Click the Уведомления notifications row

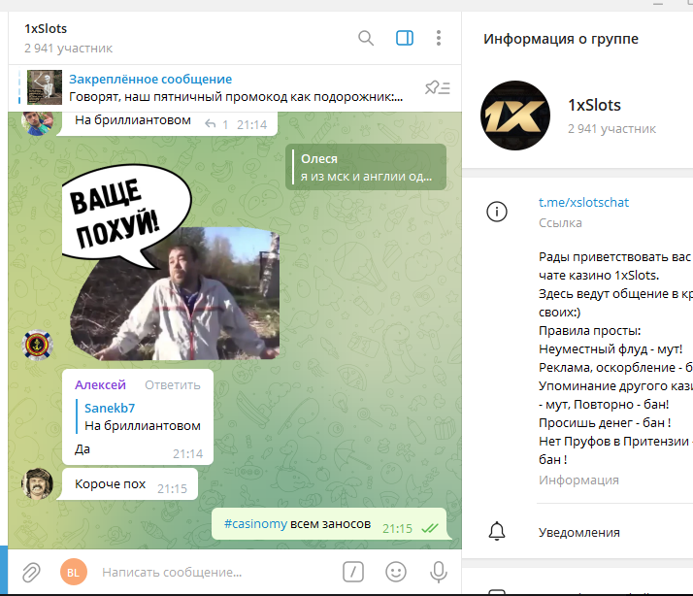[577, 532]
